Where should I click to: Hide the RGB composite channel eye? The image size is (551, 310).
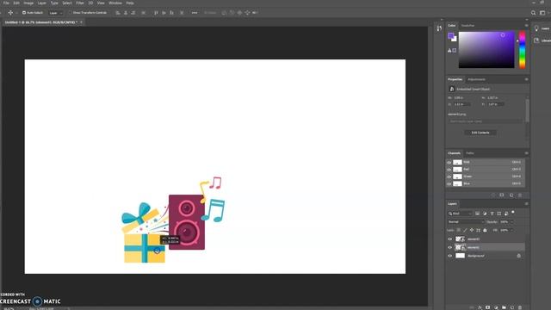click(x=449, y=163)
